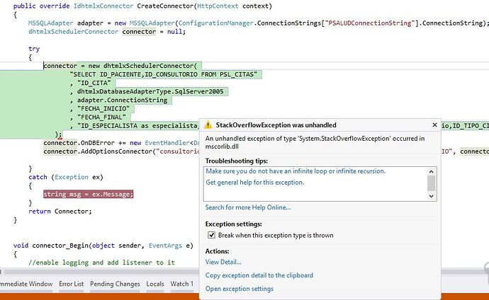Click troubleshooting tips scroll up arrow

pyautogui.click(x=432, y=171)
